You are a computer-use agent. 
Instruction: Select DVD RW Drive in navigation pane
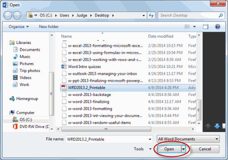pyautogui.click(x=31, y=127)
